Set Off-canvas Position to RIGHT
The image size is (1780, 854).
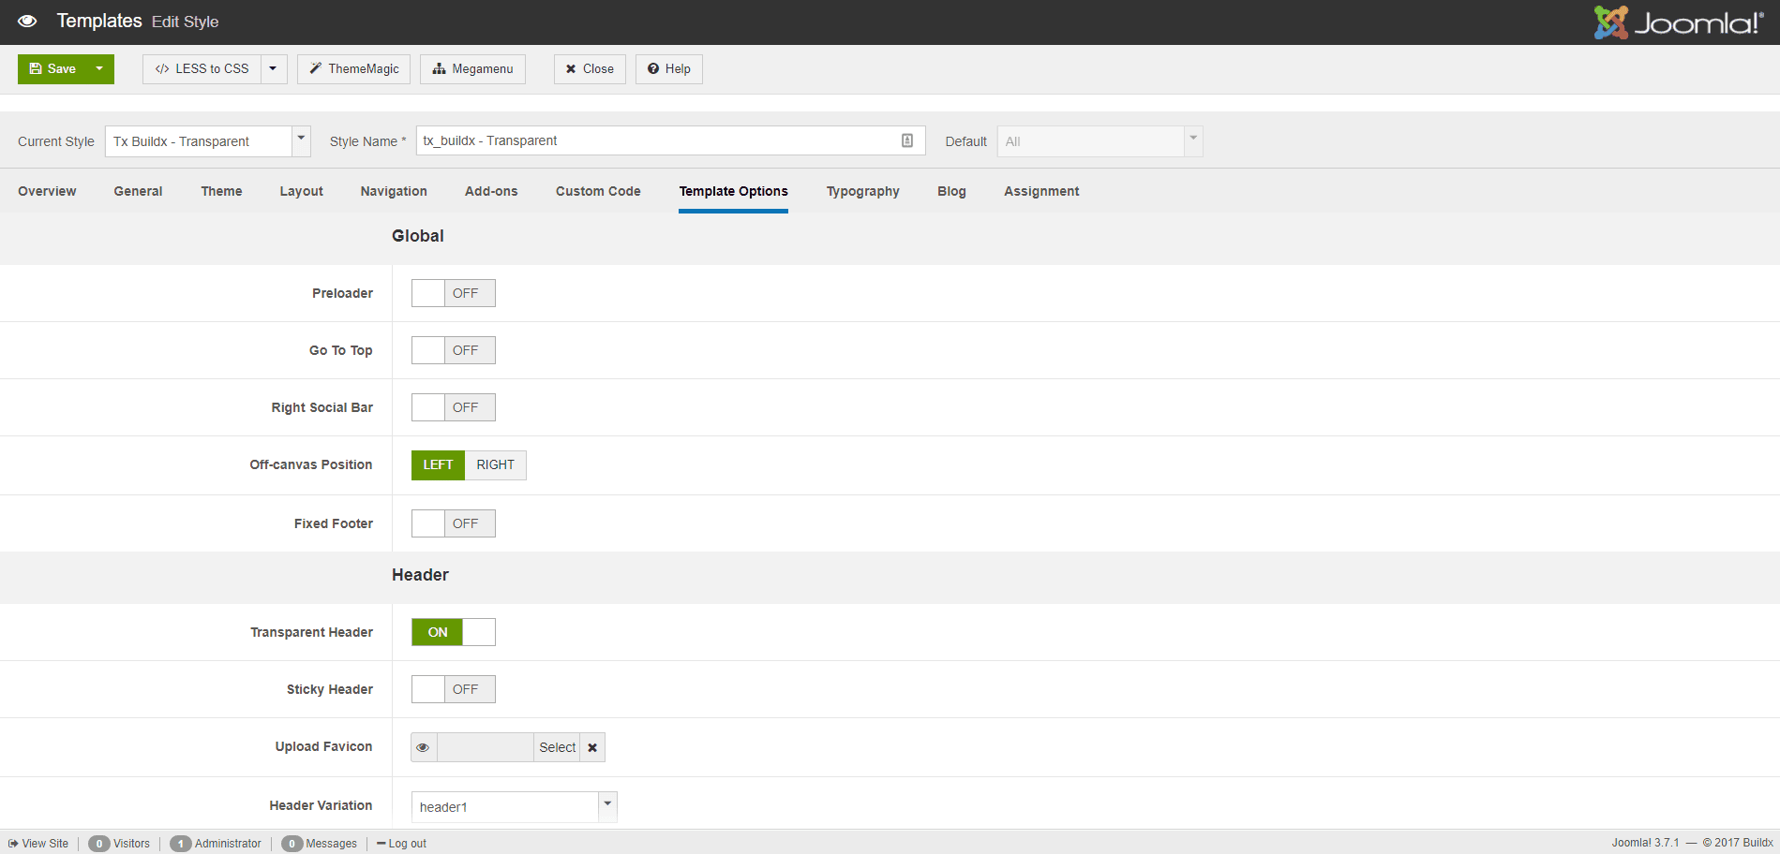point(495,465)
